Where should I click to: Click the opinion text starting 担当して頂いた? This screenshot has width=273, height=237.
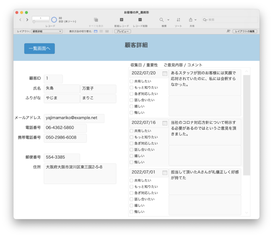(x=205, y=182)
